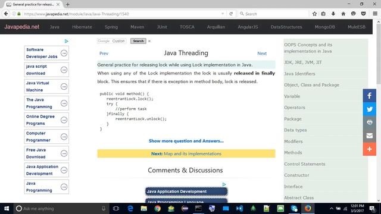Open the MongoDB menu in navbar
381x214 pixels.
click(x=324, y=27)
